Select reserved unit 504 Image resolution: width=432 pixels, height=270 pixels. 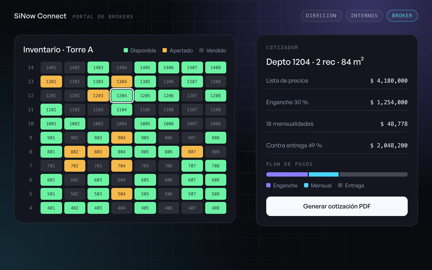pyautogui.click(x=122, y=194)
